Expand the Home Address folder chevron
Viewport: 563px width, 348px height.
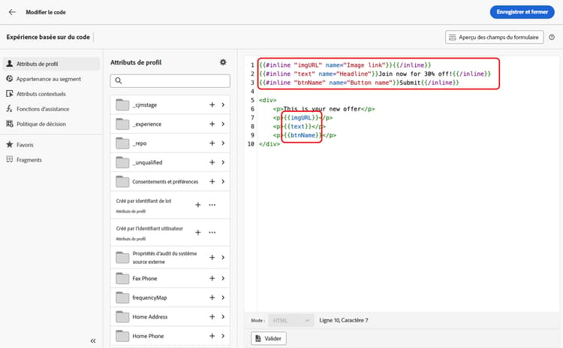coord(223,316)
